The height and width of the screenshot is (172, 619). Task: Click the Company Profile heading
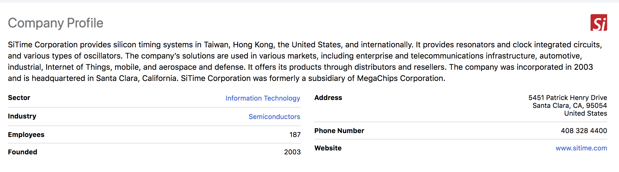coord(56,23)
